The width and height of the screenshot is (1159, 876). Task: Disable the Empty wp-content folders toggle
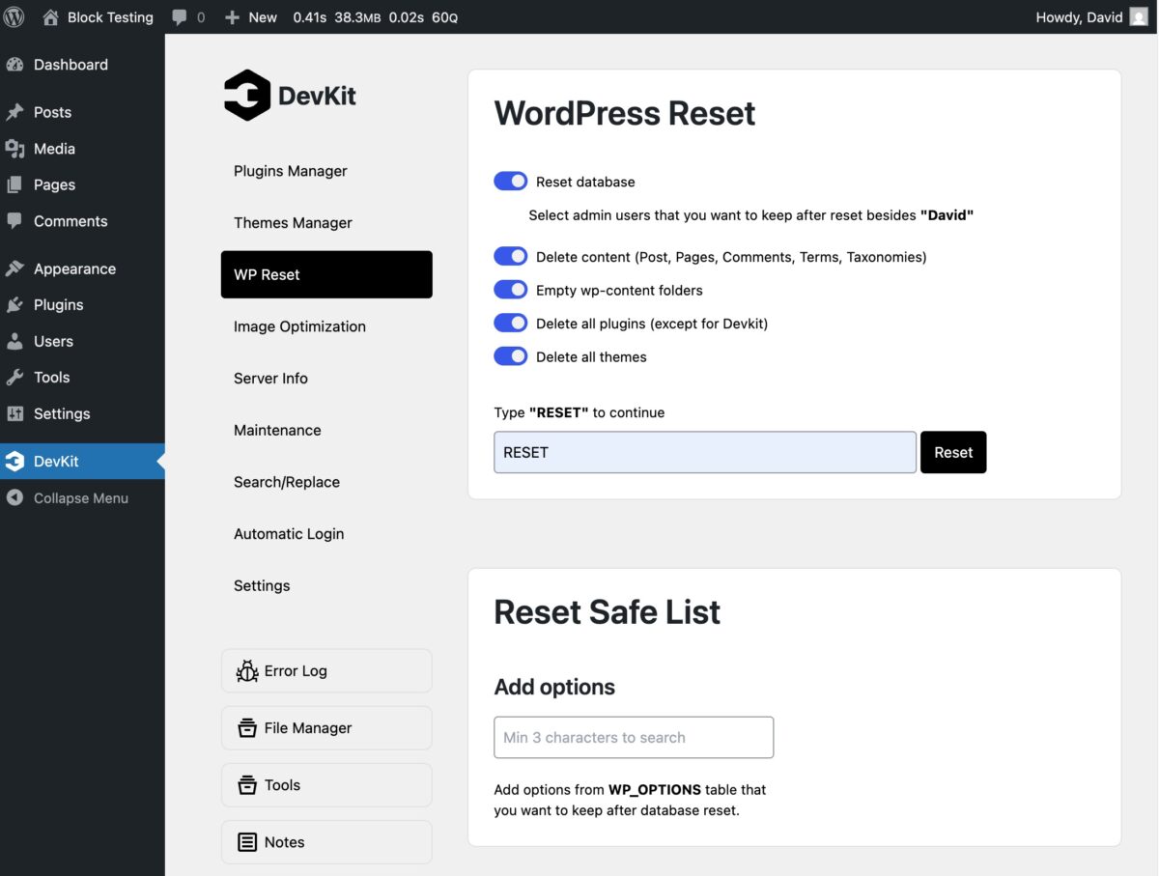[510, 289]
